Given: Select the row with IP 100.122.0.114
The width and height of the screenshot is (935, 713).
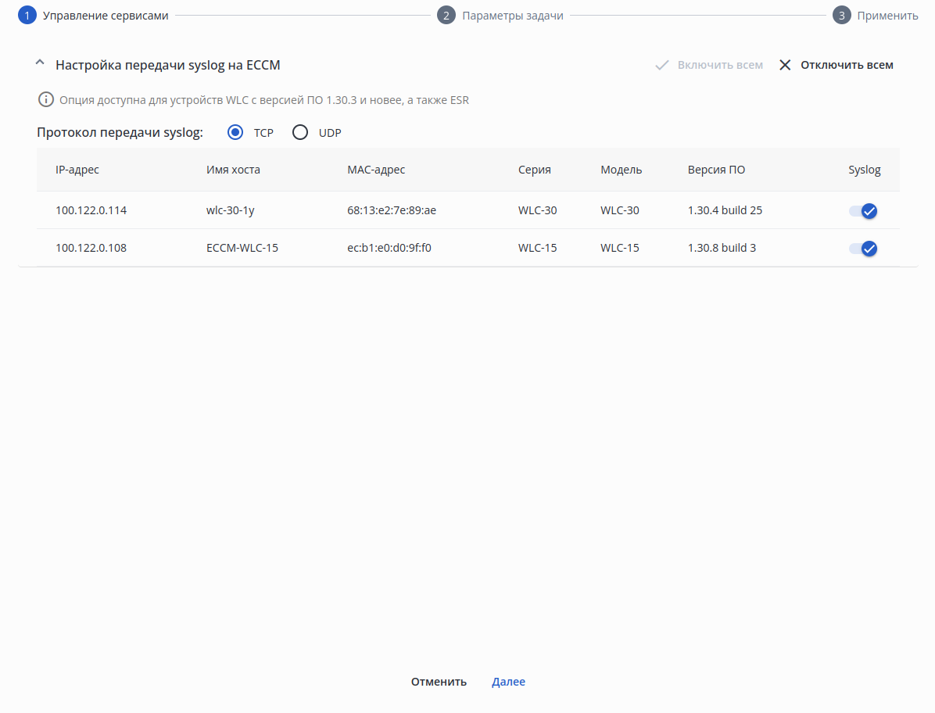Looking at the screenshot, I should pyautogui.click(x=91, y=210).
